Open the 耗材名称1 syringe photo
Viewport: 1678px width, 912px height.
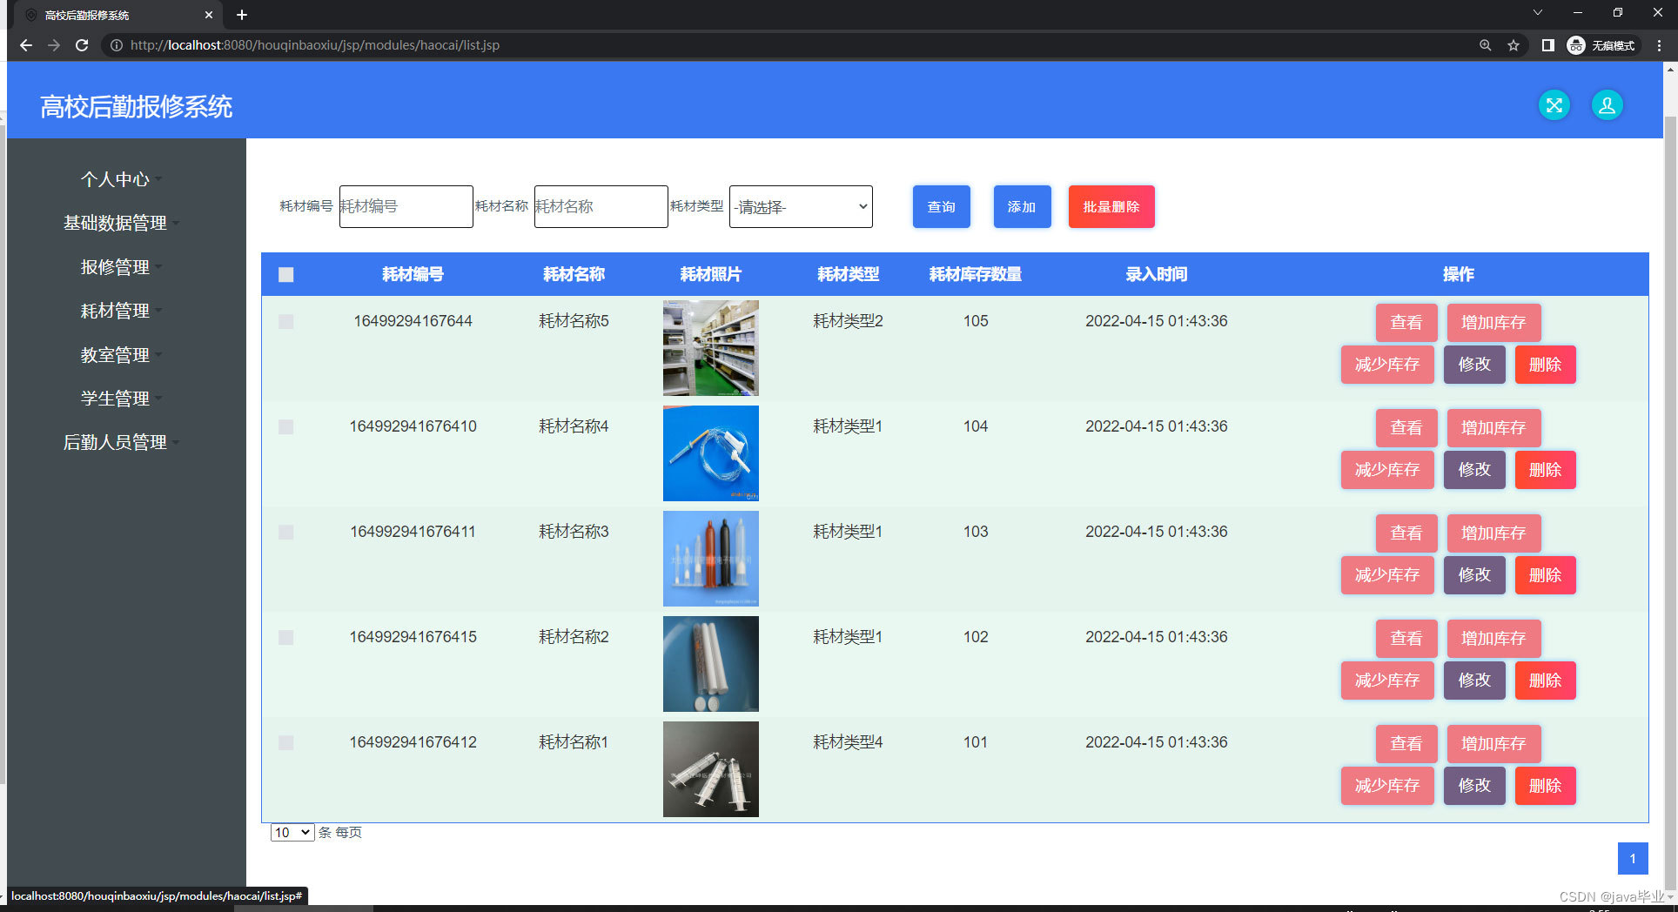tap(711, 769)
